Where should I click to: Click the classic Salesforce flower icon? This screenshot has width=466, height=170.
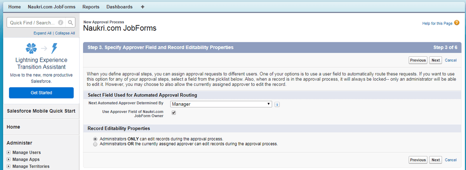click(x=31, y=49)
